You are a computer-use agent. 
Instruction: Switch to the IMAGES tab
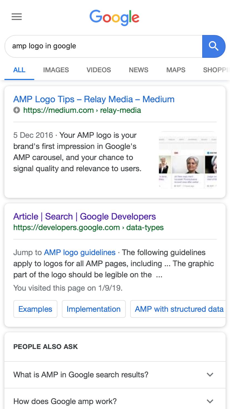[56, 70]
